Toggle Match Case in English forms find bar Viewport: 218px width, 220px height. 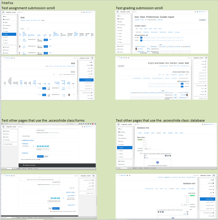[24, 168]
